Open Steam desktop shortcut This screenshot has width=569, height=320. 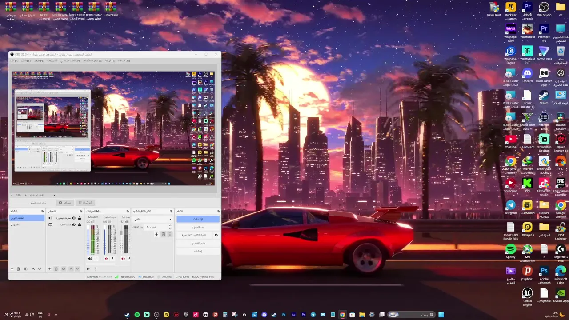pyautogui.click(x=544, y=98)
